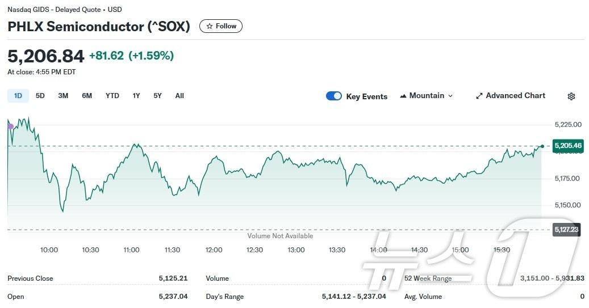
Task: Click the current price 5,205.46 label
Action: click(567, 146)
